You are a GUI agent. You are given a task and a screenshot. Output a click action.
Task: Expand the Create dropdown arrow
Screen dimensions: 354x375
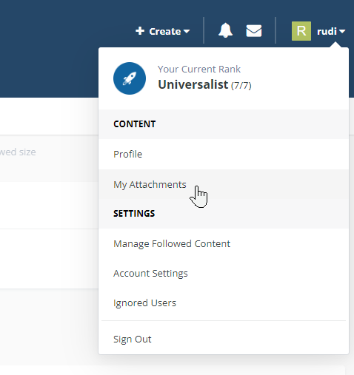point(187,31)
